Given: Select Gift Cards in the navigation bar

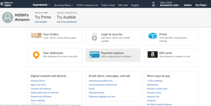Looking at the screenshot, I should click(123, 5).
